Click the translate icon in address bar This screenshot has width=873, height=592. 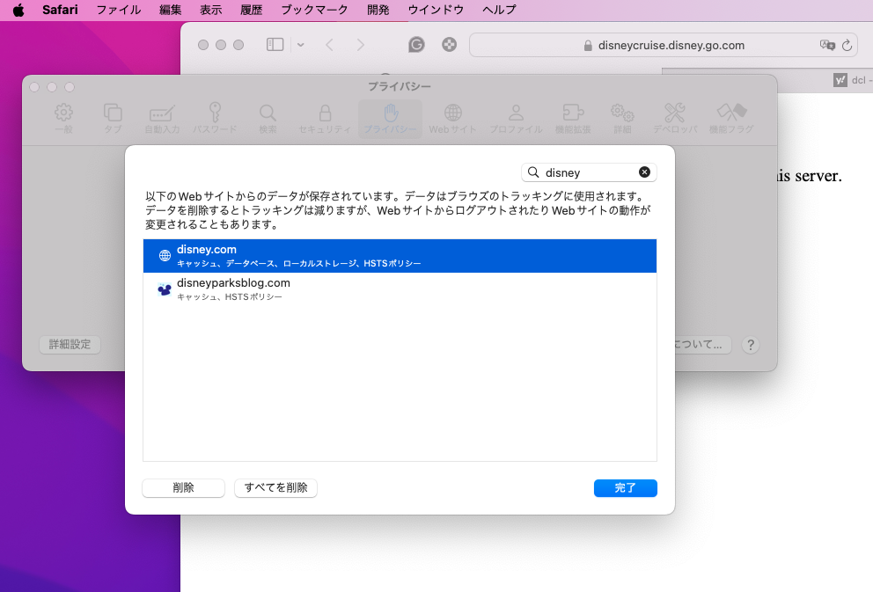(826, 45)
